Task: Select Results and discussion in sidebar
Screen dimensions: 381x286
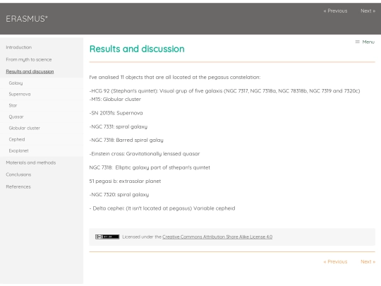Action: click(x=30, y=71)
